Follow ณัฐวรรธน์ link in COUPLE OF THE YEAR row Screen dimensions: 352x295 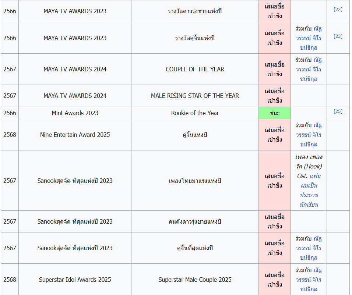309,69
